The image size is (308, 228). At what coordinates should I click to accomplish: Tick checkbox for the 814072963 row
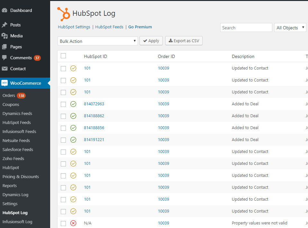pos(63,104)
